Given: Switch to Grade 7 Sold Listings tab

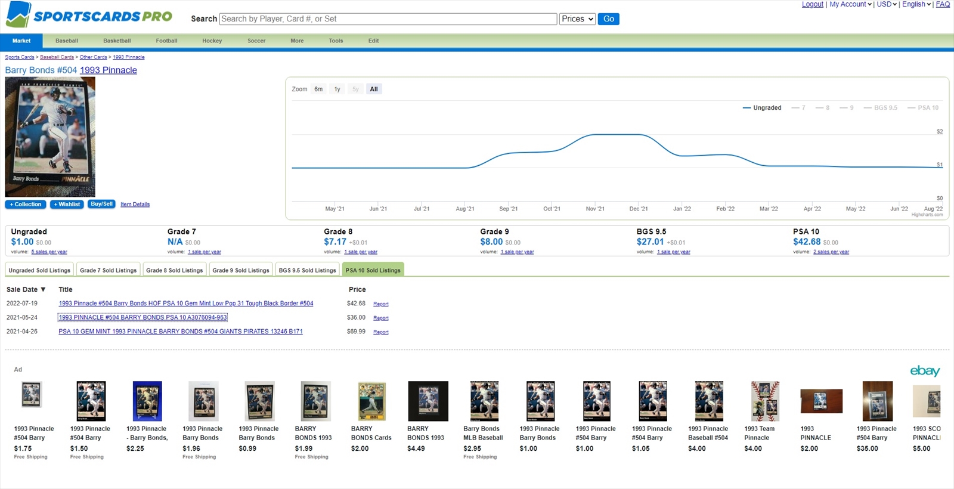Looking at the screenshot, I should click(x=109, y=270).
